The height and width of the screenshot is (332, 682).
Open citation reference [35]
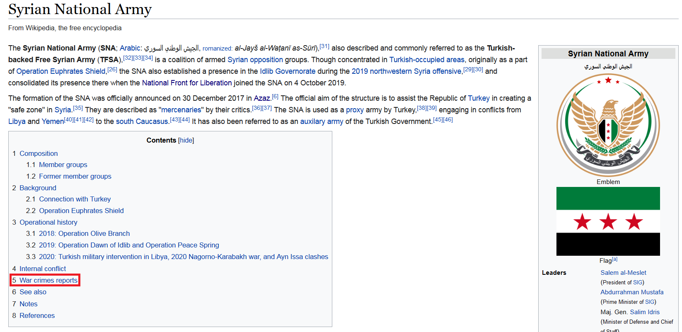click(x=78, y=108)
